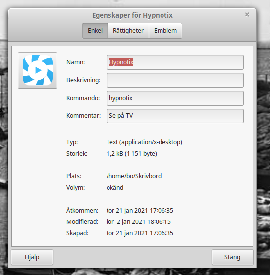Click the Modifierad date 'lör 2 jan 2021'
270x275 pixels.
[126, 222]
